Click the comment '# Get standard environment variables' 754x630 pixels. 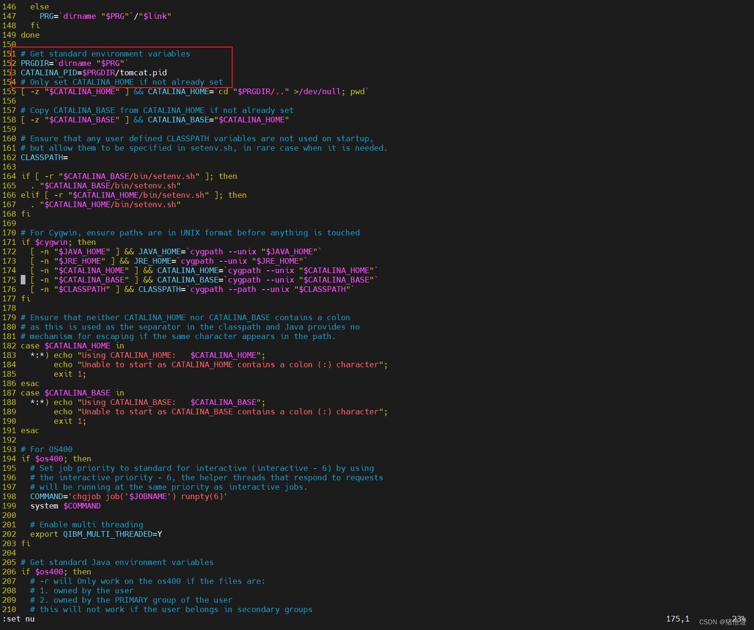(105, 54)
